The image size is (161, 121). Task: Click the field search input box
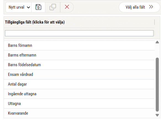click(79, 33)
